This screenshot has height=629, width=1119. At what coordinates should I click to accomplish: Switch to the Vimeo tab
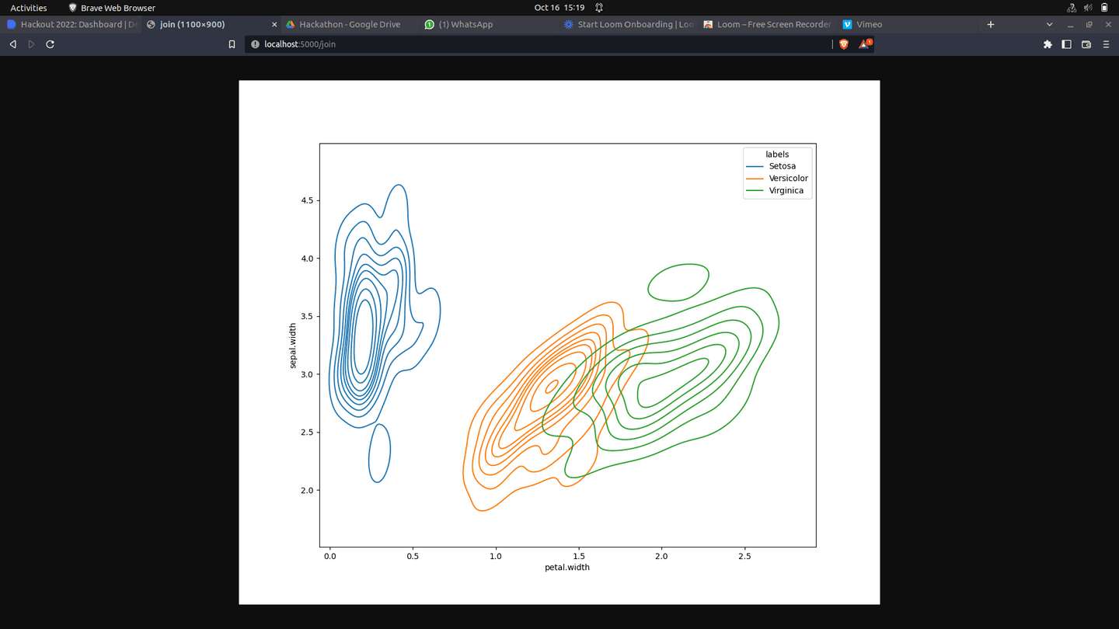pyautogui.click(x=907, y=24)
